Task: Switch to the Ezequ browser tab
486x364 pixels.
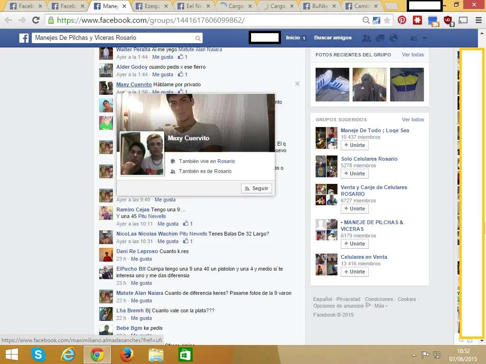Action: [152, 6]
